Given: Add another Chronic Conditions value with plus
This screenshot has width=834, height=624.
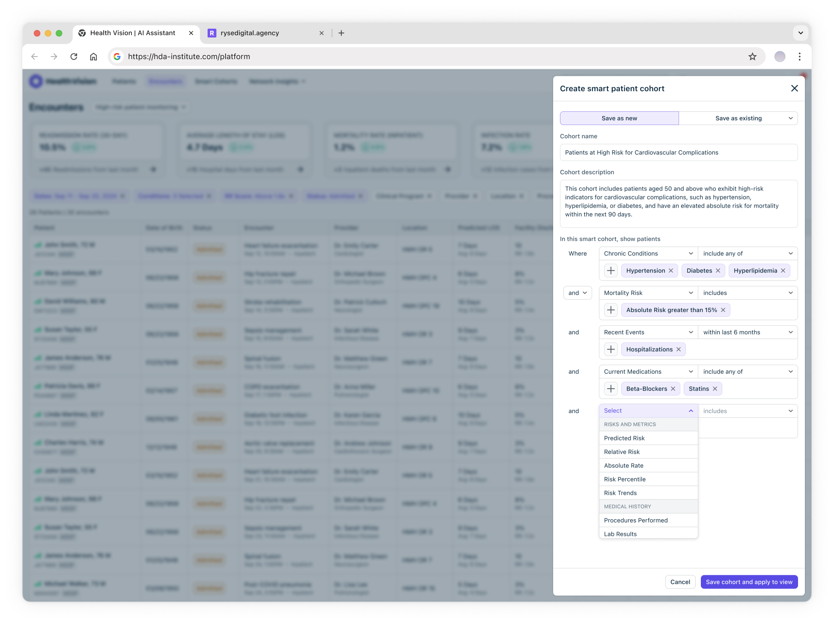Looking at the screenshot, I should point(611,271).
